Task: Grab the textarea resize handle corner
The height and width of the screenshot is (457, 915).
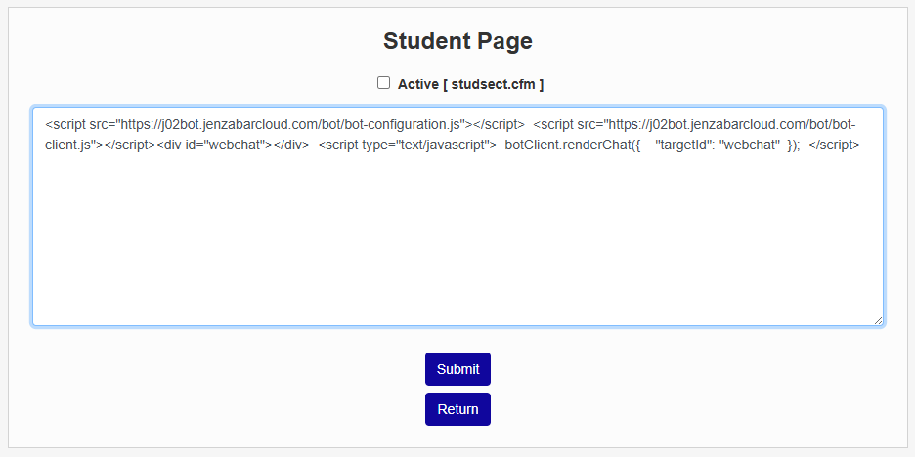Action: (x=877, y=319)
